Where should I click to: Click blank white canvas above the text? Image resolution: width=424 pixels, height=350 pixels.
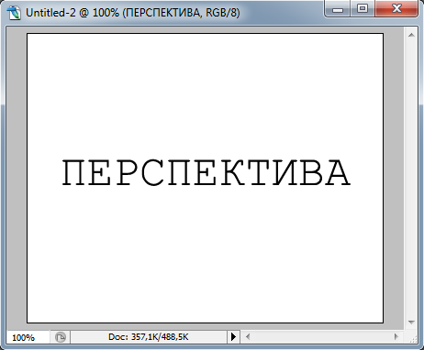pos(205,92)
